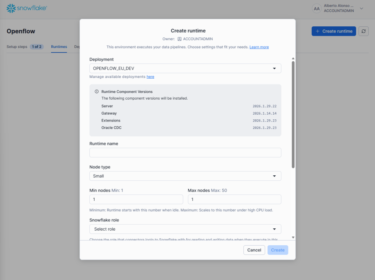Switch to the Runtimes tab
Screen dimensions: 375x280
point(59,47)
